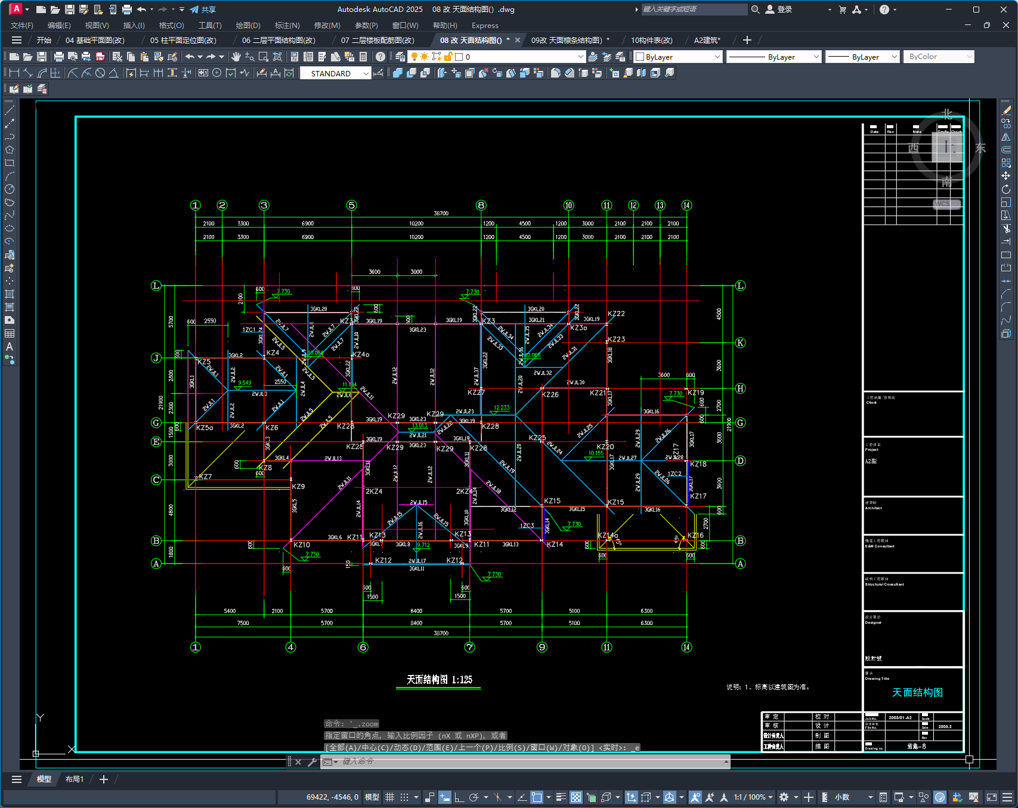The height and width of the screenshot is (808, 1018).
Task: Toggle object snap in status bar
Action: coord(537,797)
